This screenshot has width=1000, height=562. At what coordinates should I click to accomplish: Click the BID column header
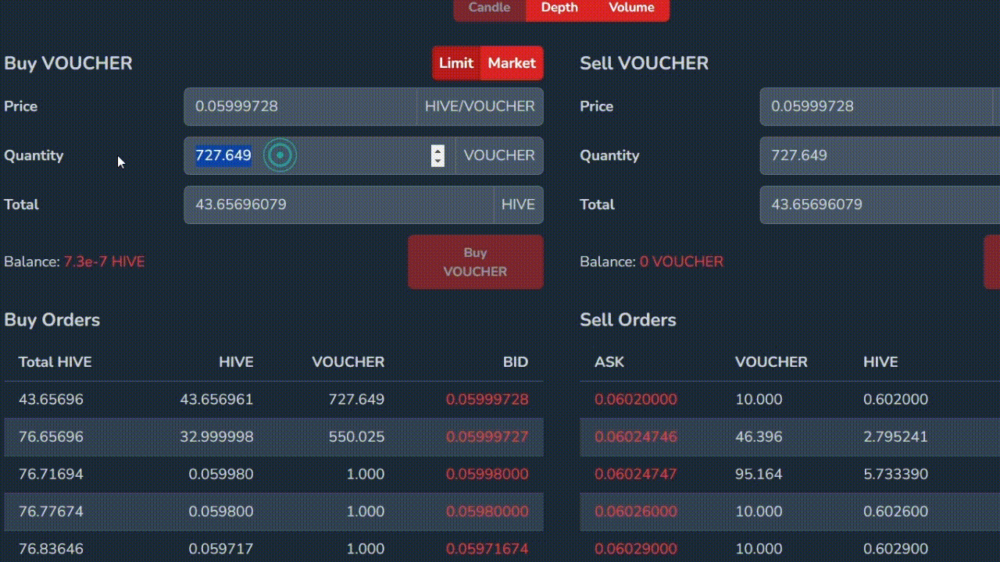point(516,362)
